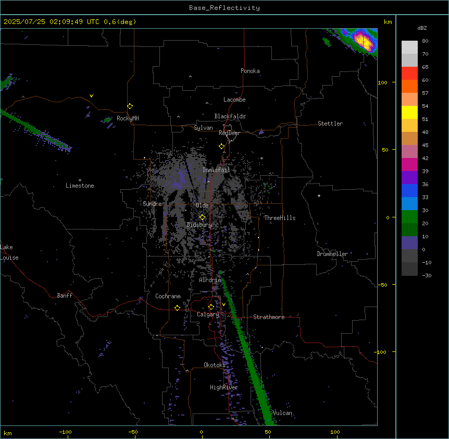Click the HighRiver town label
This screenshot has height=439, width=449.
coord(224,387)
